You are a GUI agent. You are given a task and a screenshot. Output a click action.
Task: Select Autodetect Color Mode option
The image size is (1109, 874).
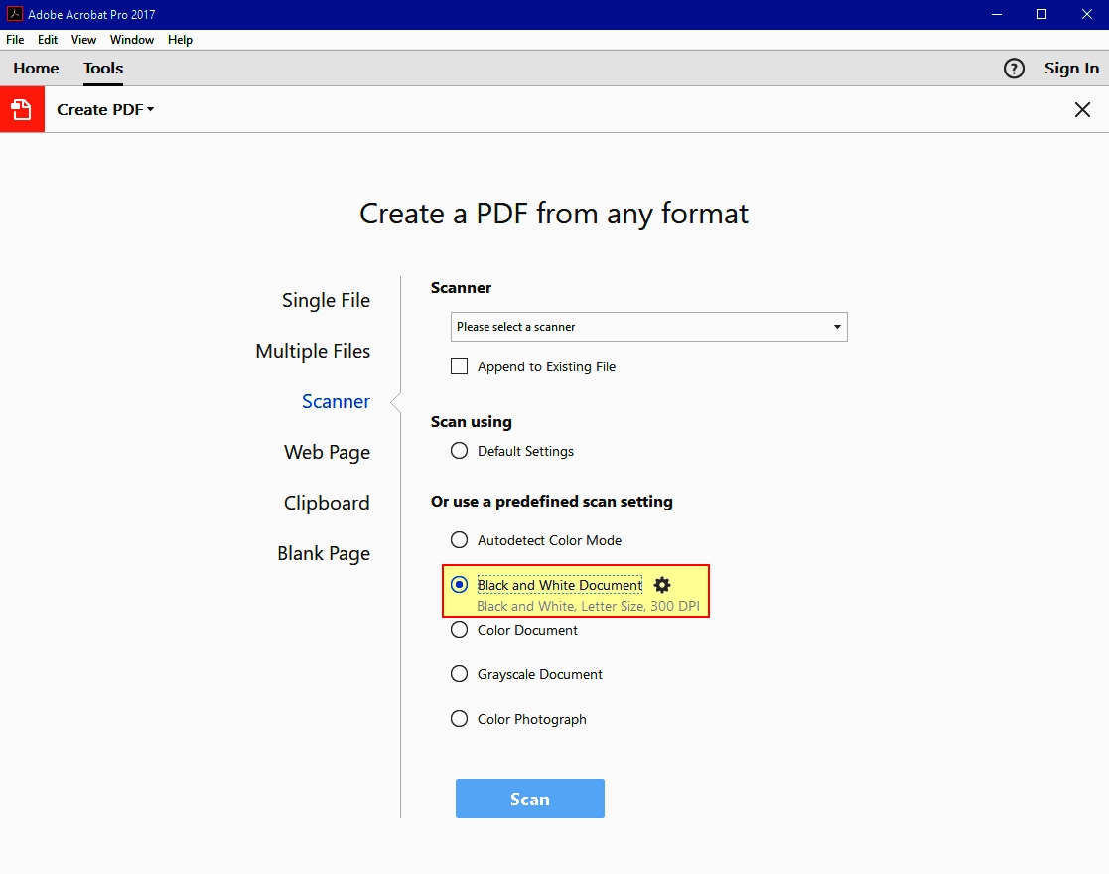(459, 540)
